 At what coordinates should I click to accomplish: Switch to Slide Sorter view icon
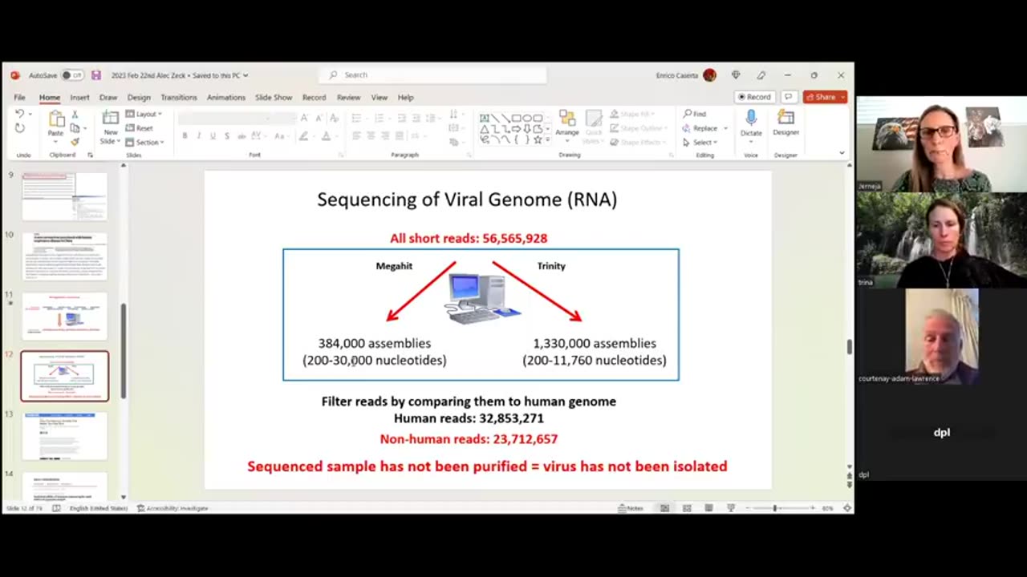tap(687, 508)
